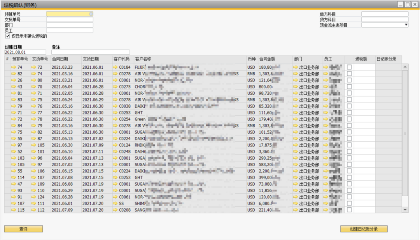Click the 查询 button
Image resolution: width=420 pixels, height=240 pixels.
[x=24, y=229]
